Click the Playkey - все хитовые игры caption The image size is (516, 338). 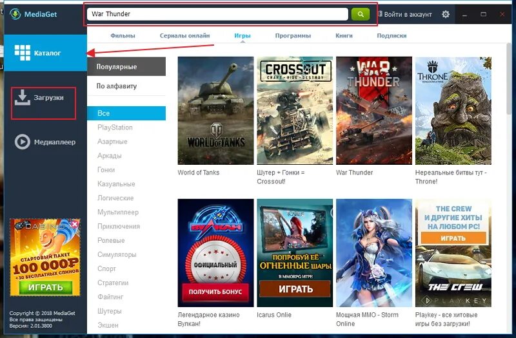pos(446,319)
